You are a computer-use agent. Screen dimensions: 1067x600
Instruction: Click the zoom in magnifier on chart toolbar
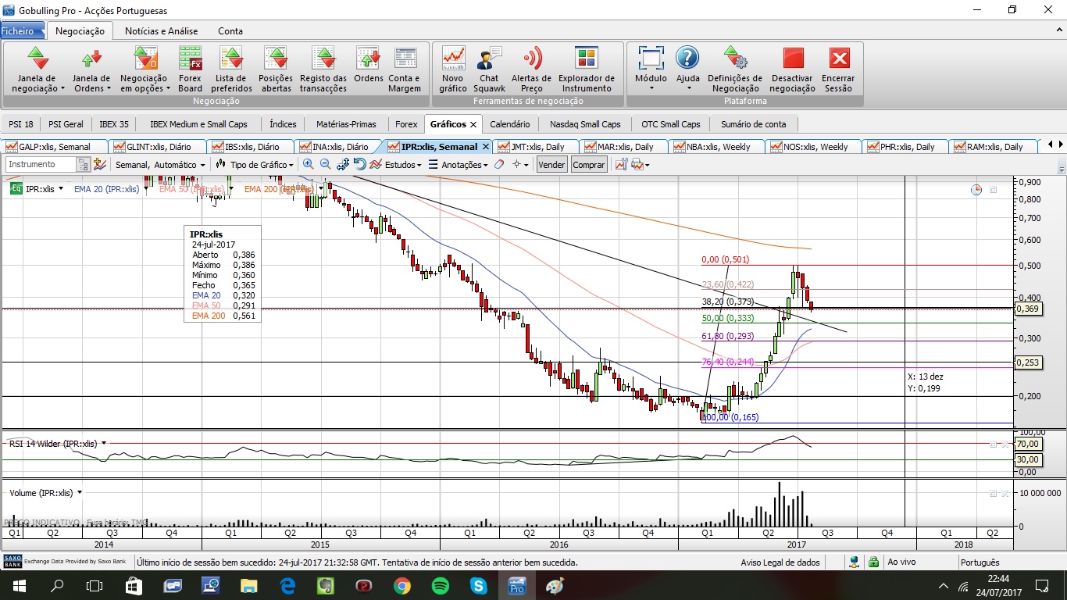point(309,165)
